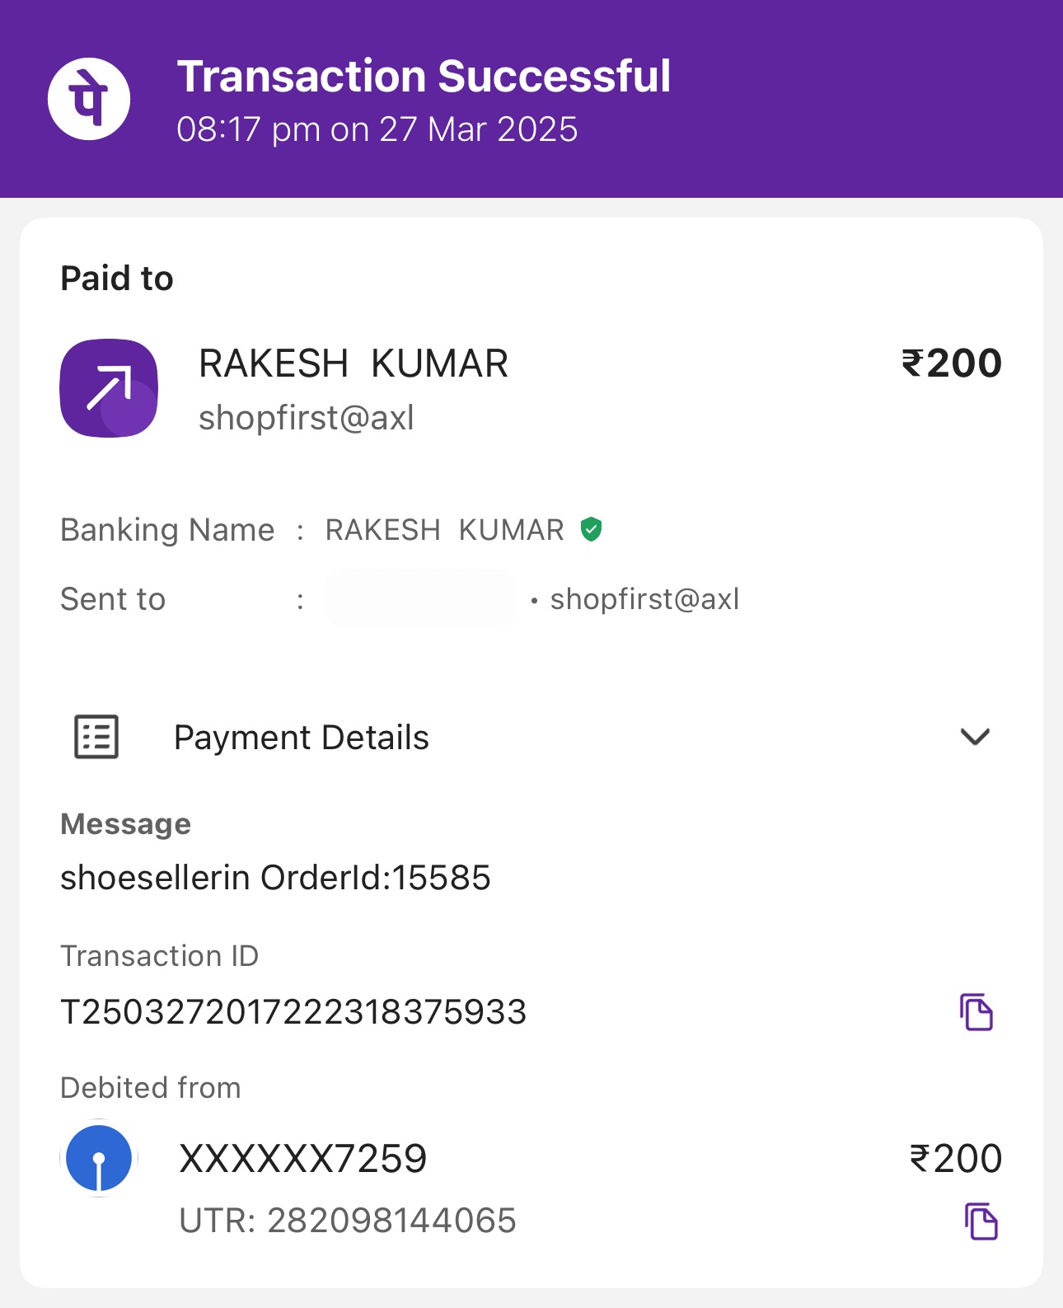Tap the Payment Details heading
Image resolution: width=1063 pixels, height=1308 pixels.
coord(302,738)
